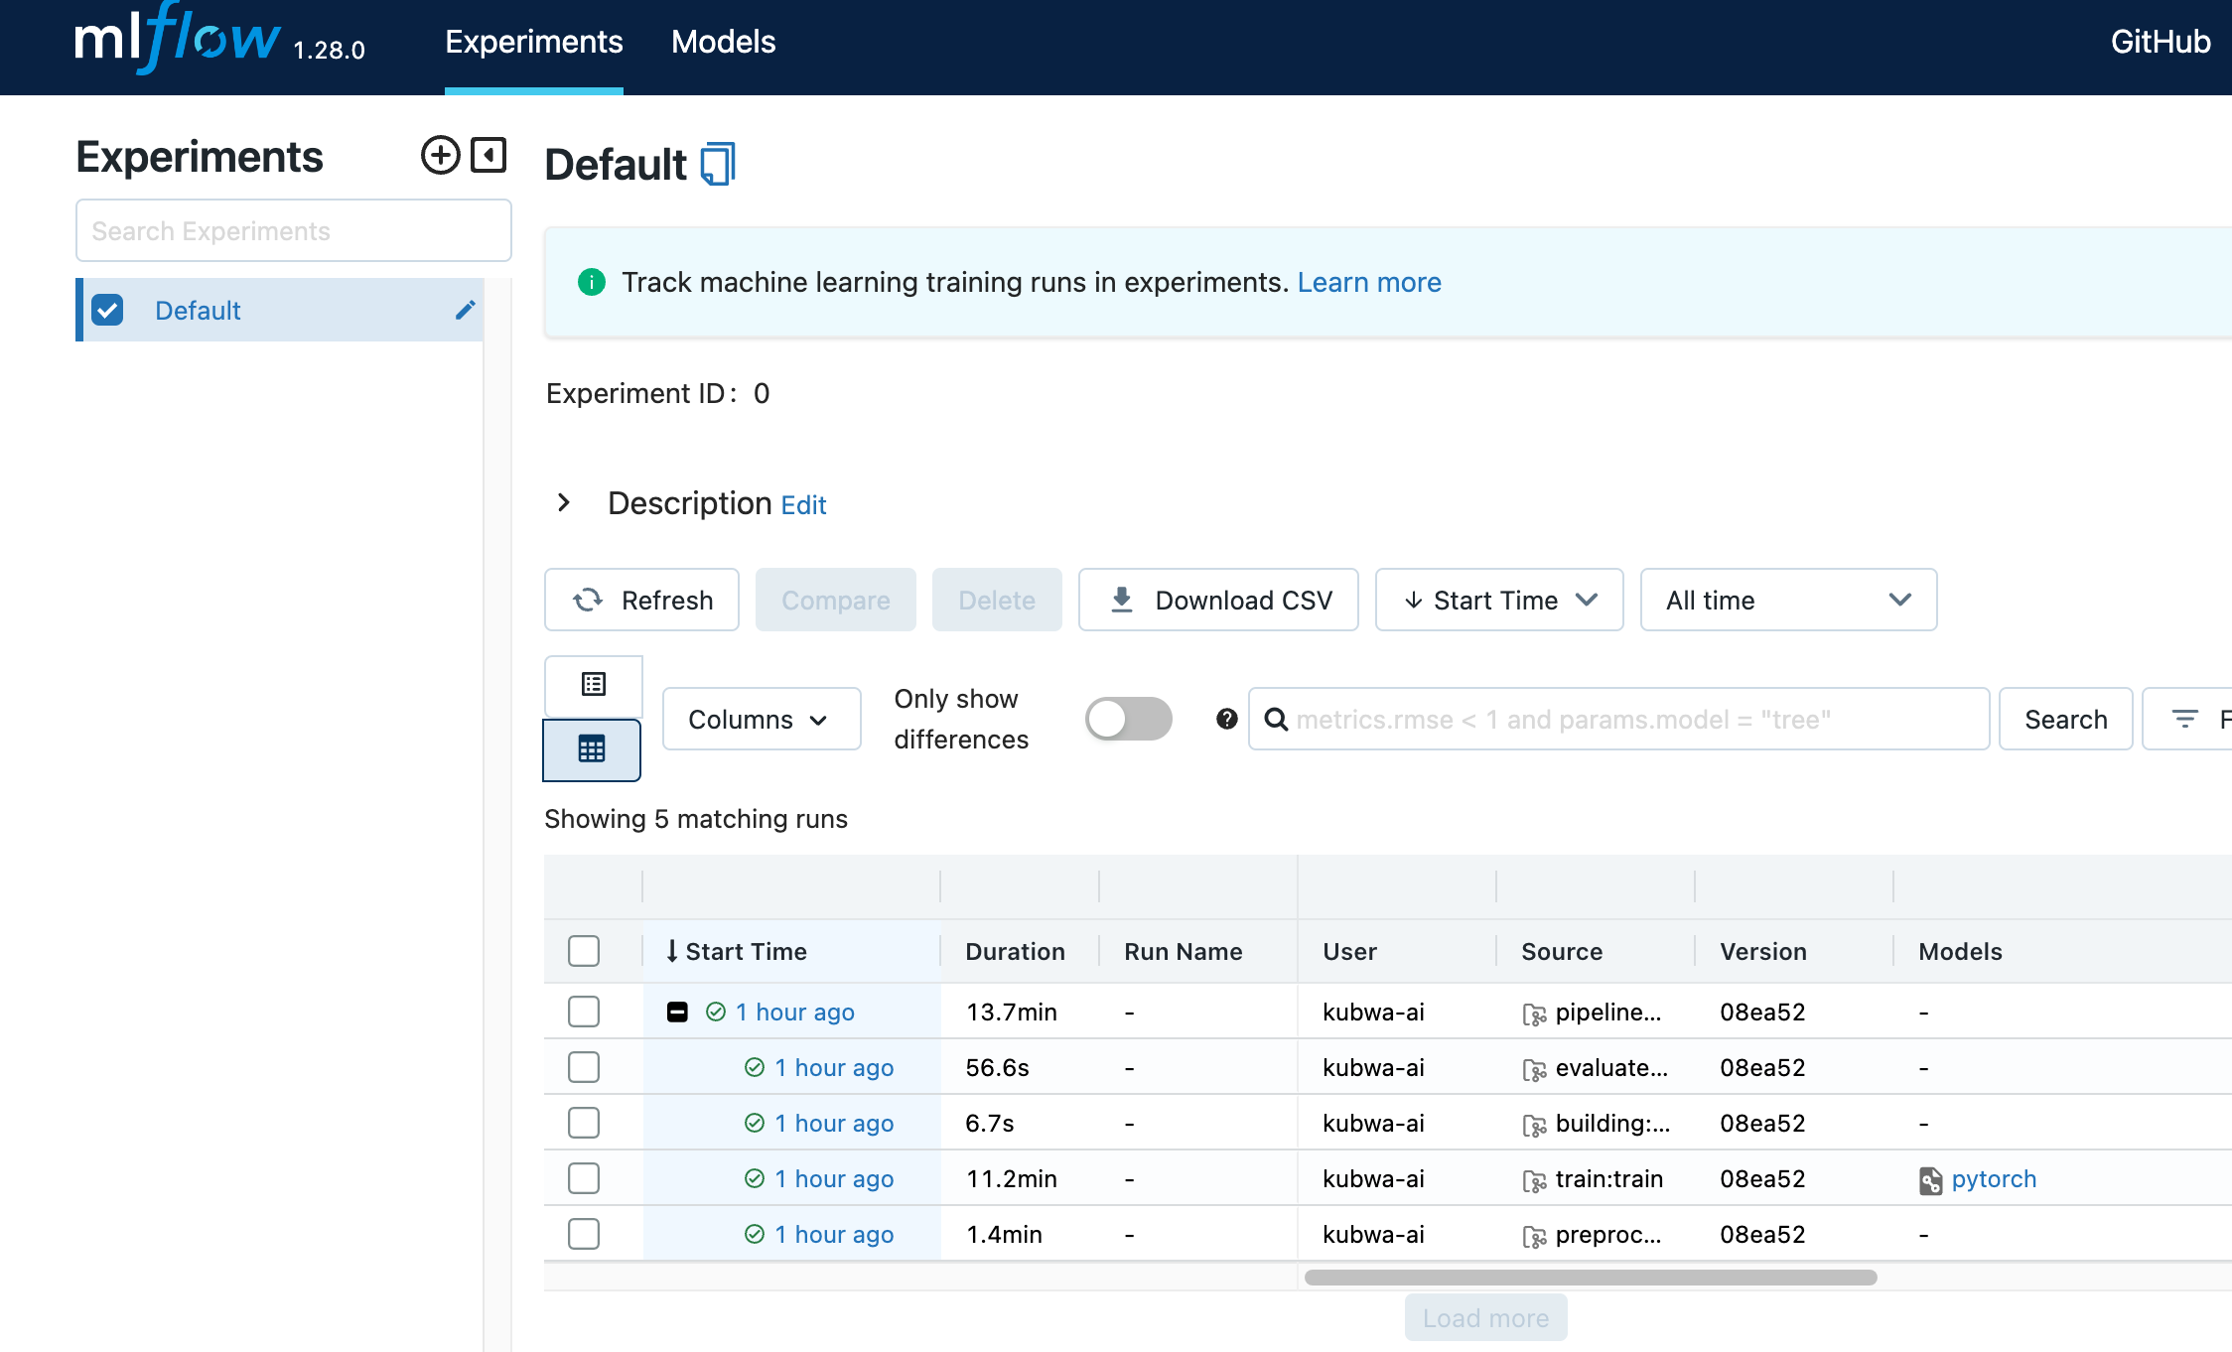Click the horizontal table scrollbar

(x=1590, y=1278)
